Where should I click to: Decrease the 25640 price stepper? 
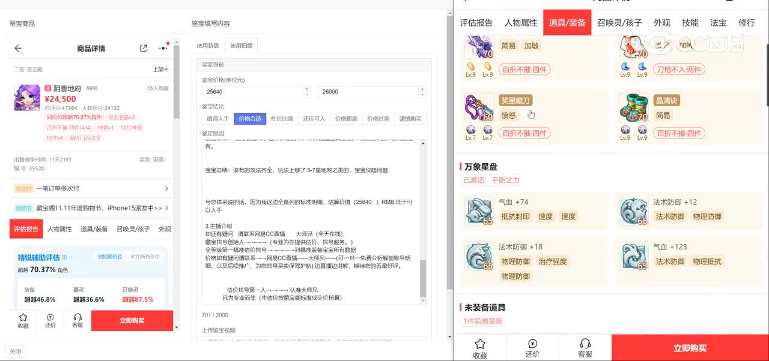[x=307, y=94]
